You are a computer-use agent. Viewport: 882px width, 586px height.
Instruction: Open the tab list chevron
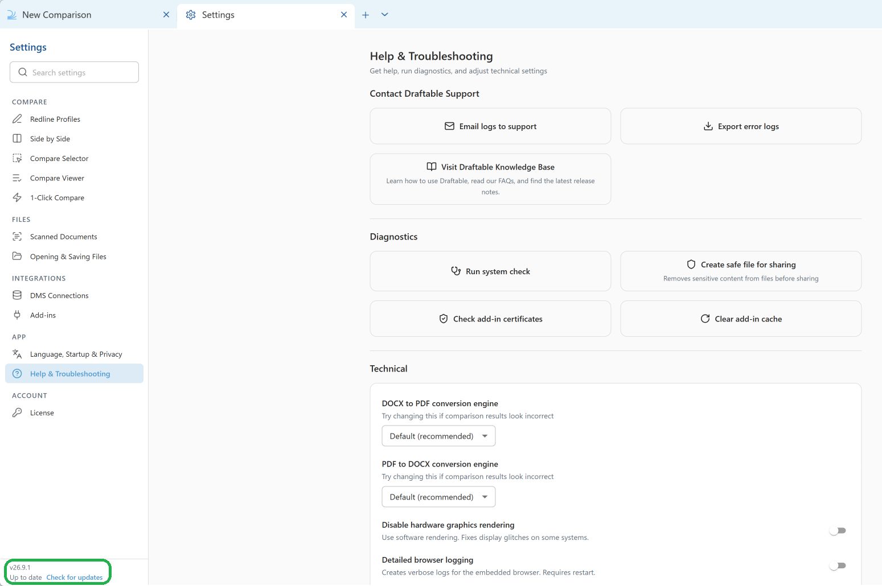click(385, 15)
